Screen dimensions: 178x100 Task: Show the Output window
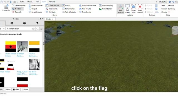(x=33, y=9)
